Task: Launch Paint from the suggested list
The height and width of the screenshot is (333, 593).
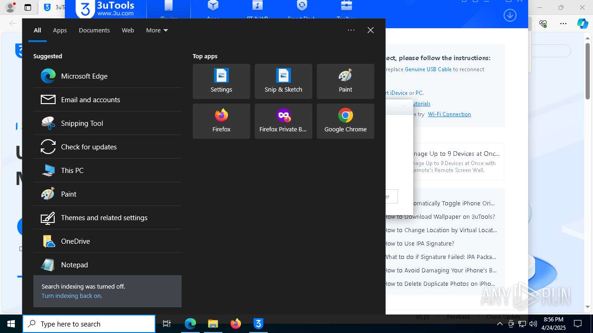Action: 107,194
